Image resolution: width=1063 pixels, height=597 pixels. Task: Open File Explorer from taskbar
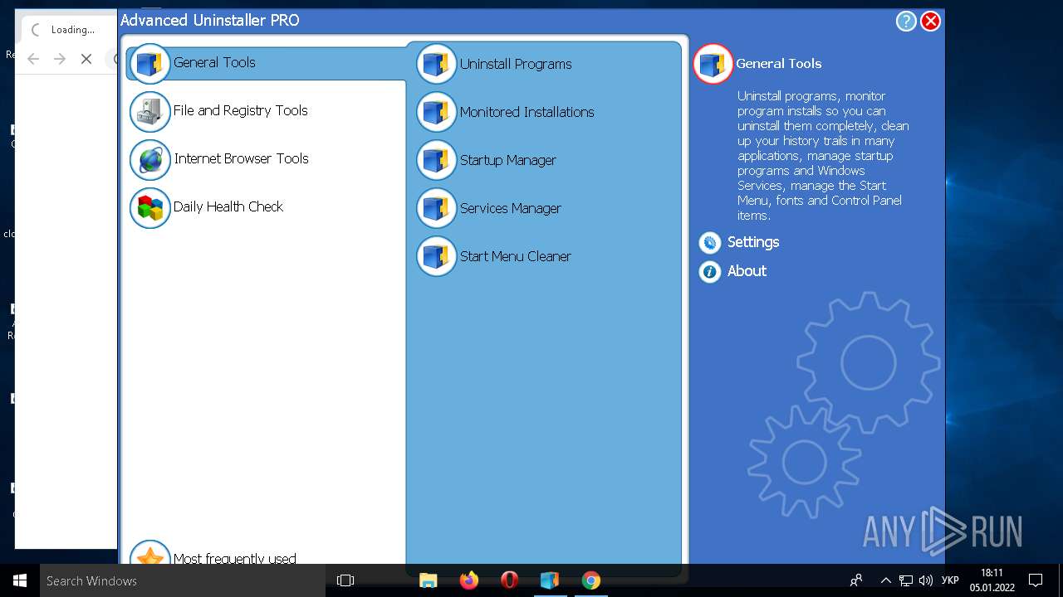click(x=429, y=580)
